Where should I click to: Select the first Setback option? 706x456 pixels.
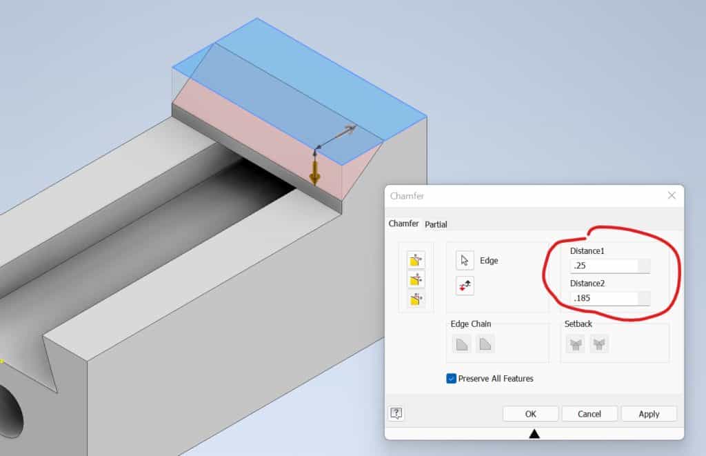point(576,344)
